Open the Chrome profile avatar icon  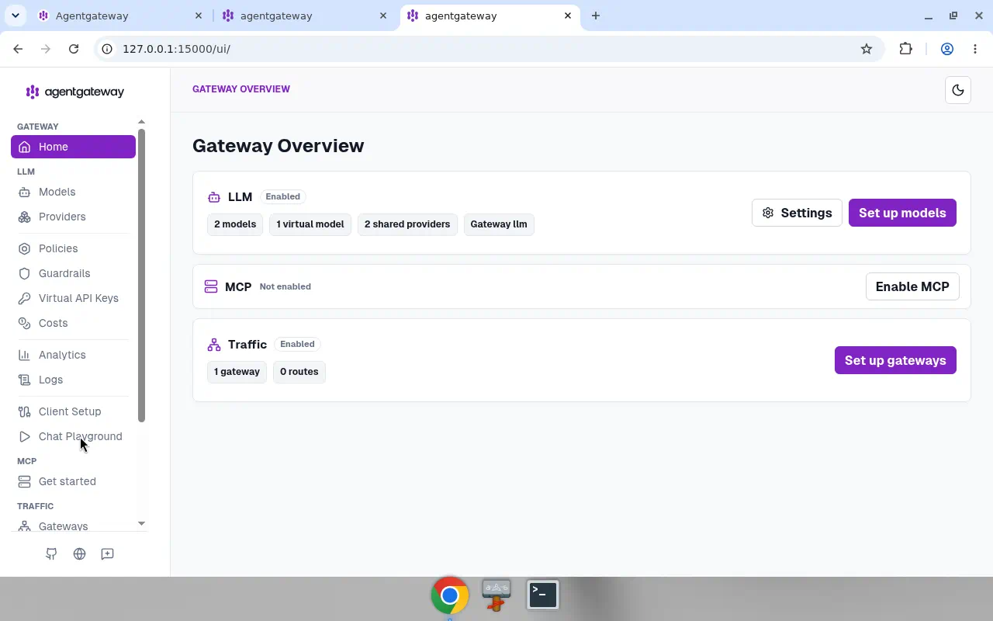tap(947, 49)
